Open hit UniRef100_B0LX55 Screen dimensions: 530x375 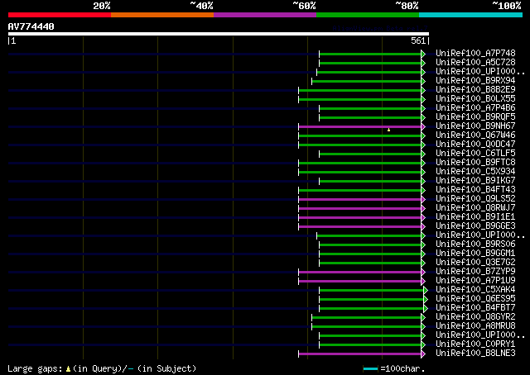(x=475, y=99)
